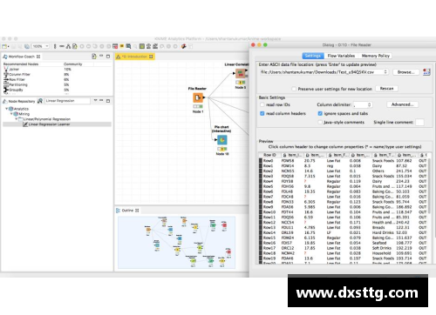This screenshot has width=436, height=315.
Task: Click the Linear Correlation node icon
Action: 241,74
